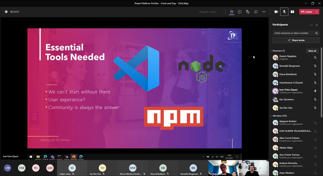Focus the Invite someone or dial field

tap(296, 33)
